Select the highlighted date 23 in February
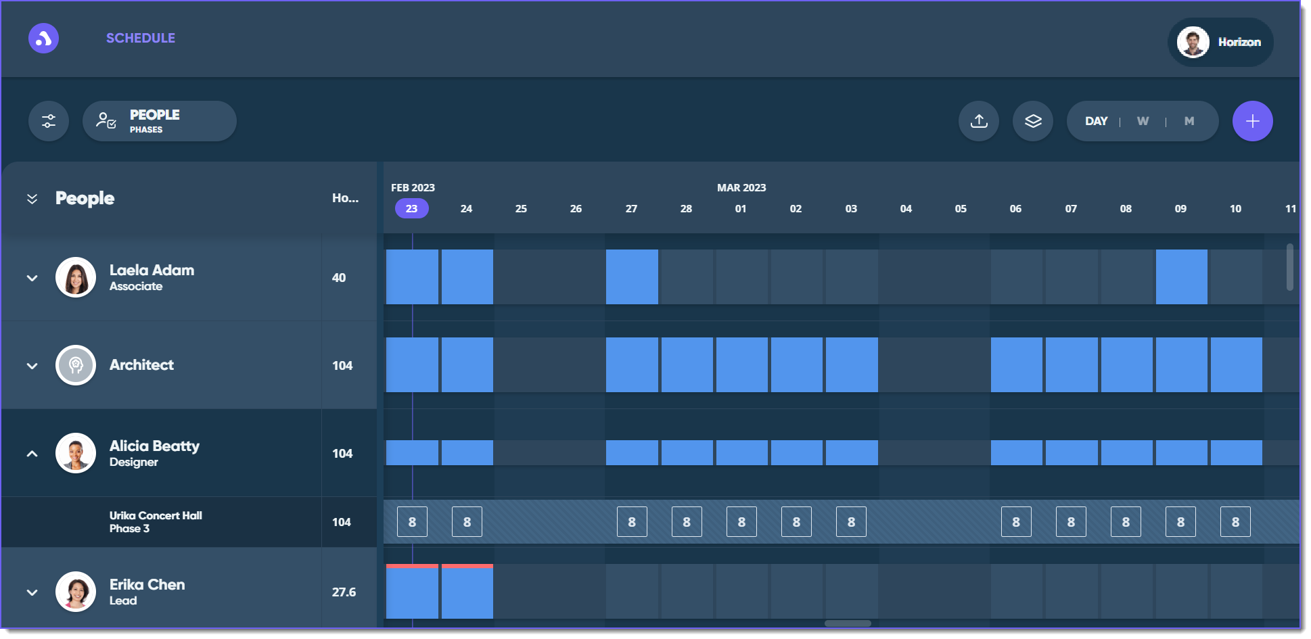The image size is (1311, 639). [x=411, y=208]
